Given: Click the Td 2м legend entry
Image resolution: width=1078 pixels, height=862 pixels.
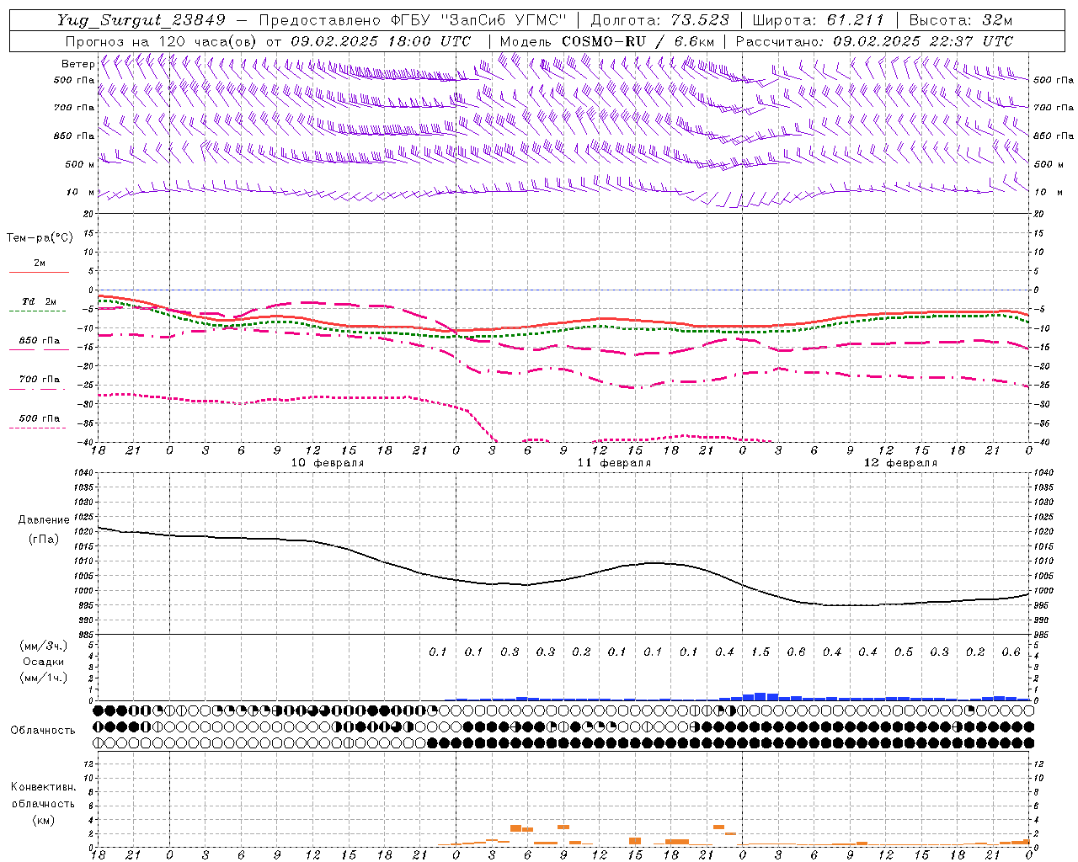Looking at the screenshot, I should [x=39, y=301].
